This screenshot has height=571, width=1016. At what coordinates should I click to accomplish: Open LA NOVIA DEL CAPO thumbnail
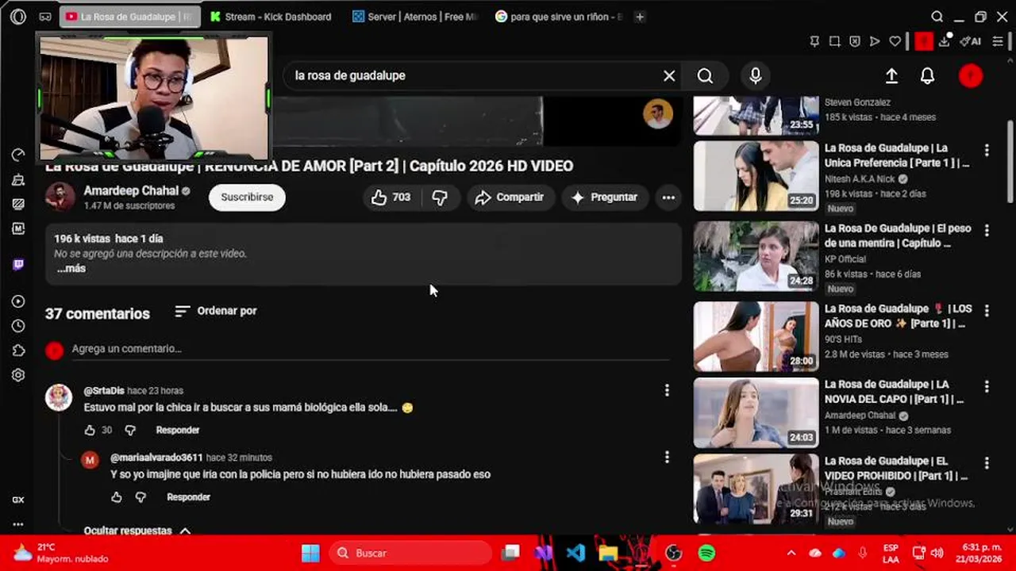click(756, 412)
